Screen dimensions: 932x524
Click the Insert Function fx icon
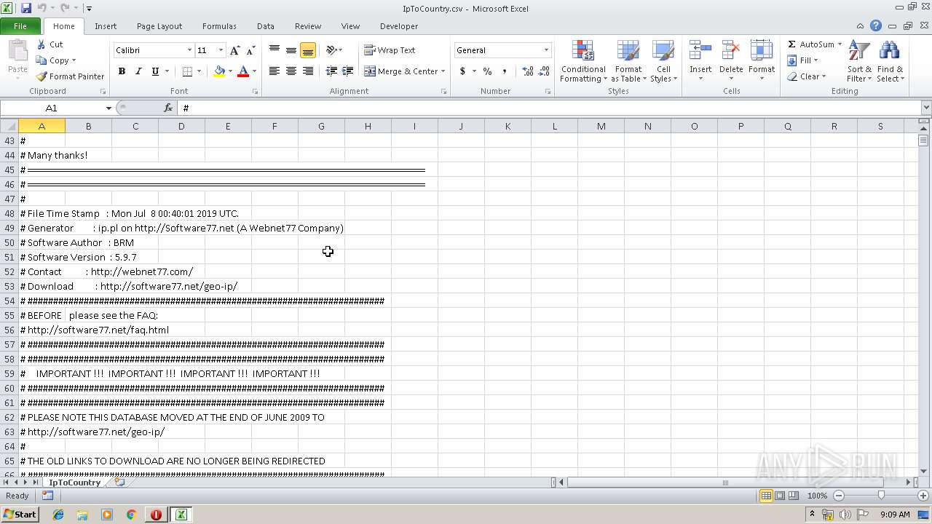(168, 108)
